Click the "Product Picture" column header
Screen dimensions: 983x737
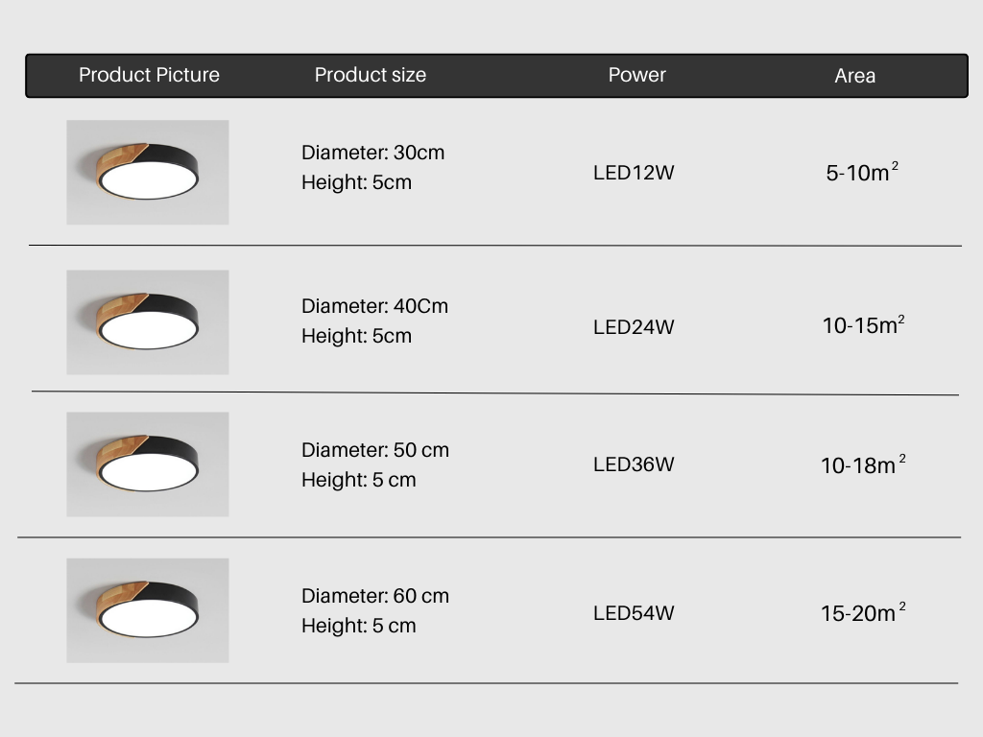pyautogui.click(x=149, y=75)
